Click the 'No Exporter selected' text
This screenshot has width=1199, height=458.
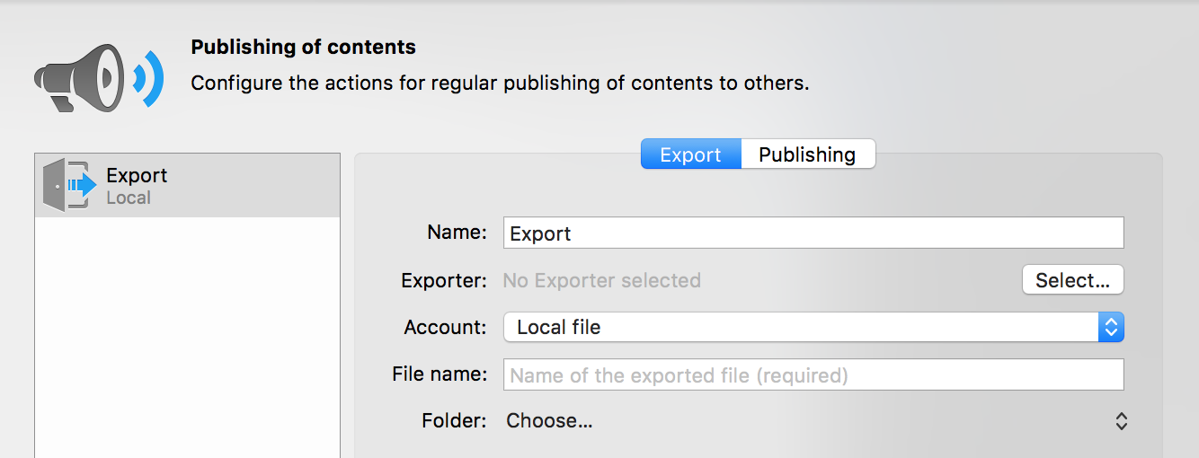tap(602, 280)
